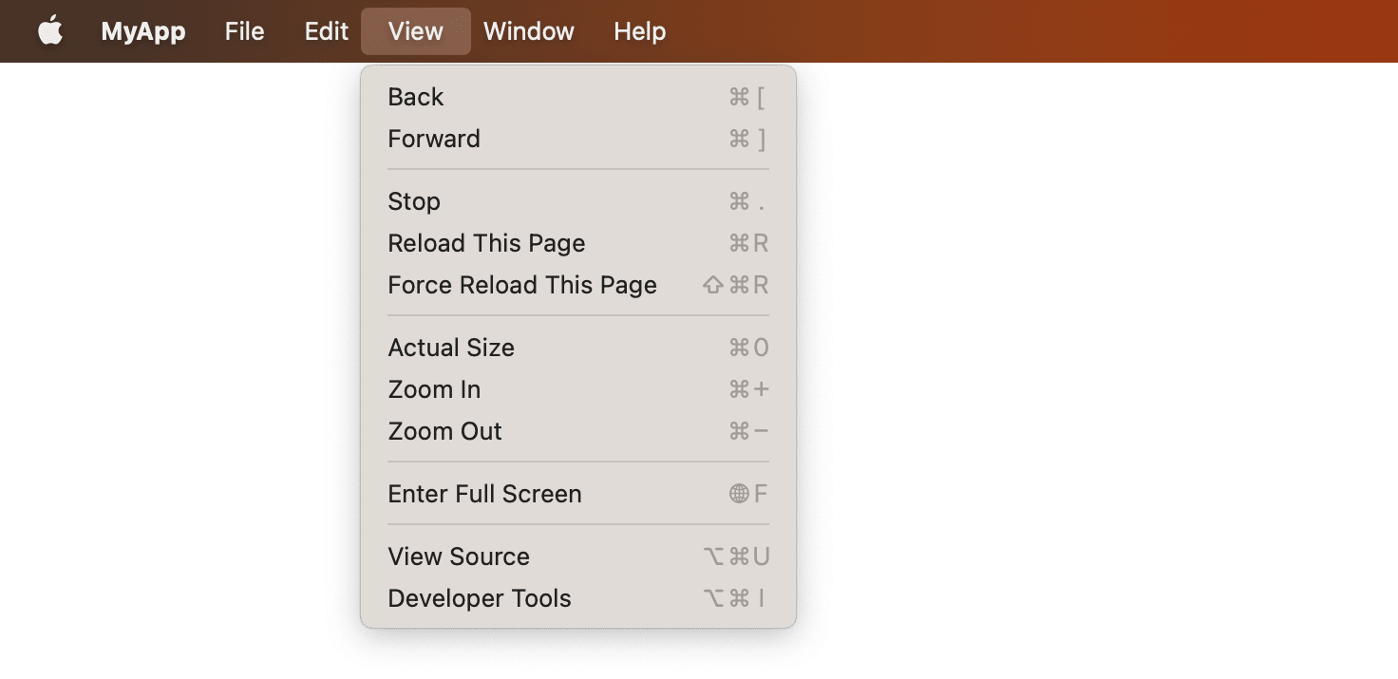Image resolution: width=1398 pixels, height=679 pixels.
Task: Click the Apple menu logo
Action: point(49,30)
